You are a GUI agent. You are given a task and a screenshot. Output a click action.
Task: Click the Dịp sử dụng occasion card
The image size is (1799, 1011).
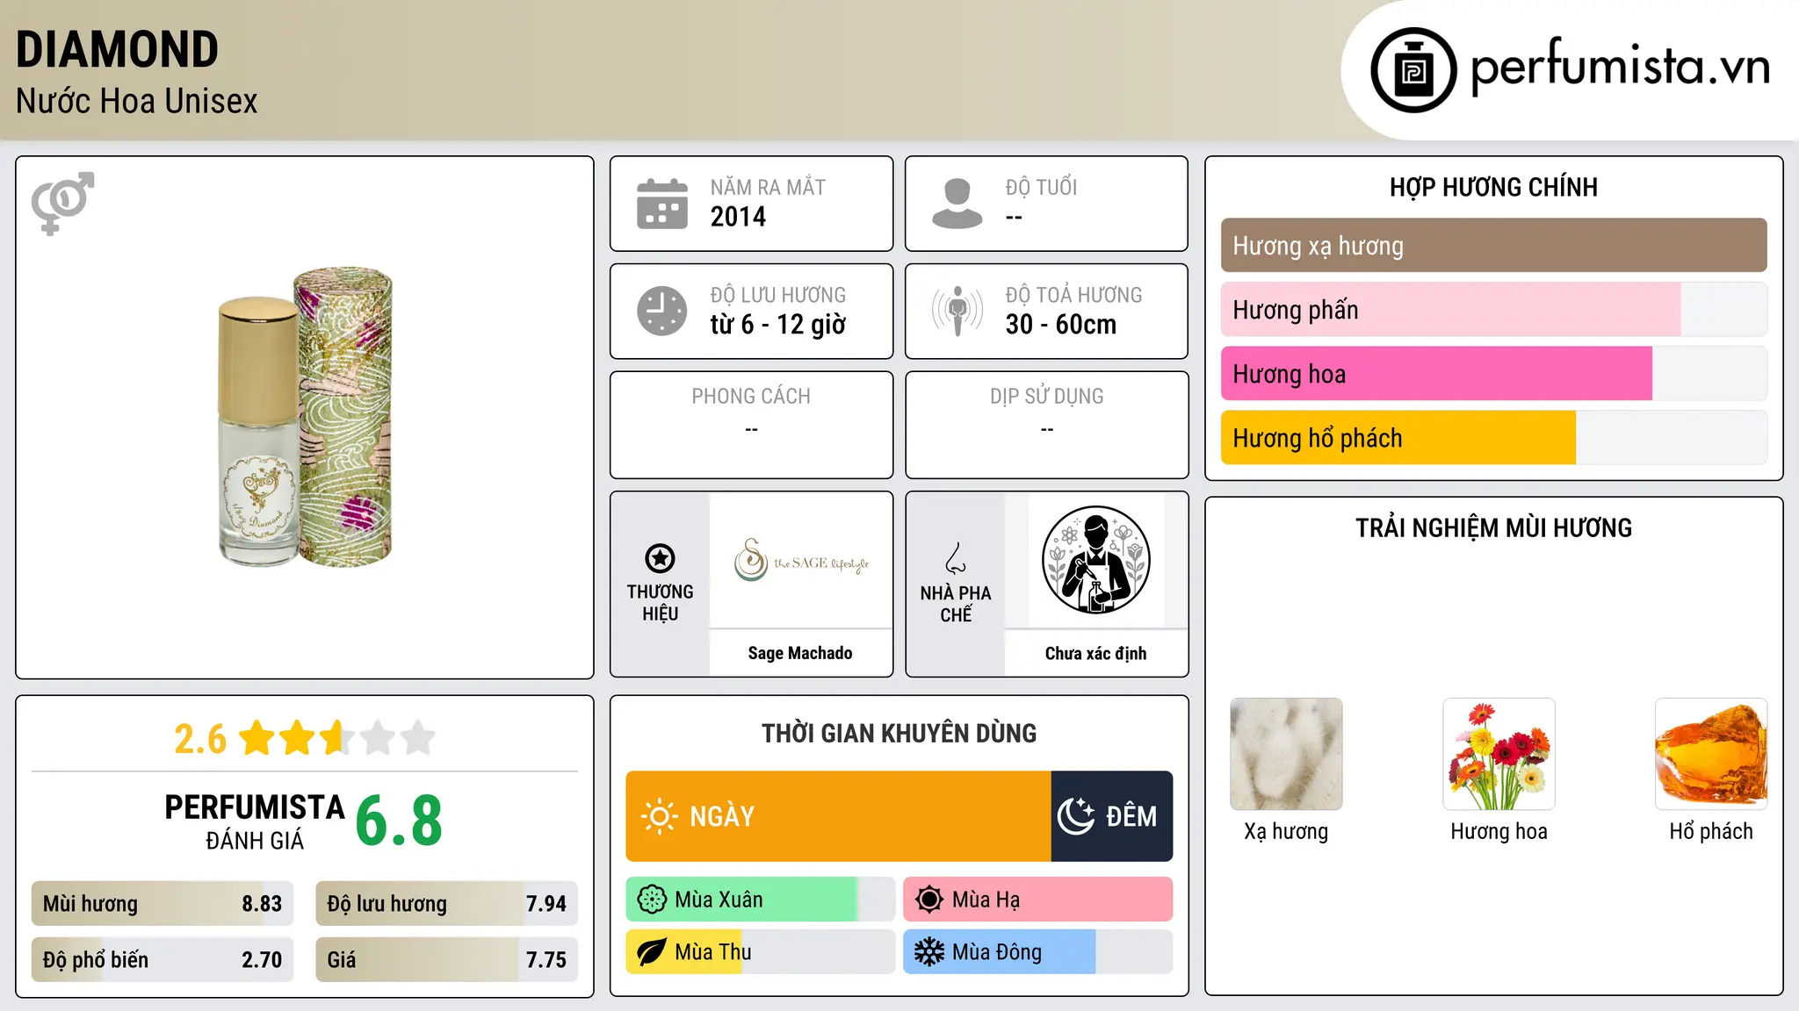click(1047, 425)
